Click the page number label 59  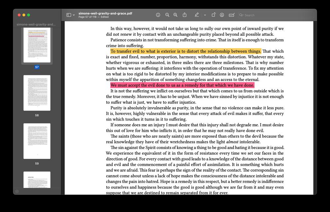tap(37, 163)
